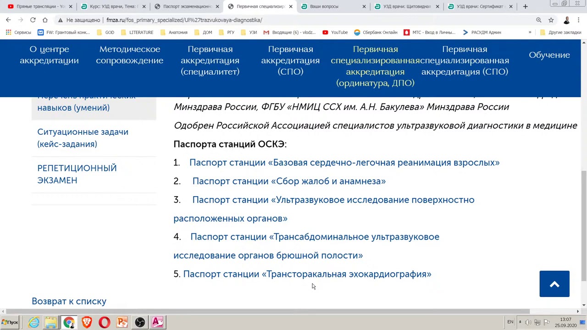Open 'Первичная аккредитация (СПО)' menu
The image size is (587, 330).
[x=290, y=60]
